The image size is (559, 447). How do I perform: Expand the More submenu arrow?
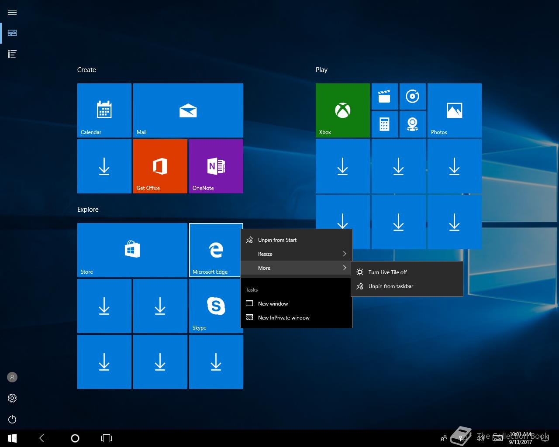(345, 268)
